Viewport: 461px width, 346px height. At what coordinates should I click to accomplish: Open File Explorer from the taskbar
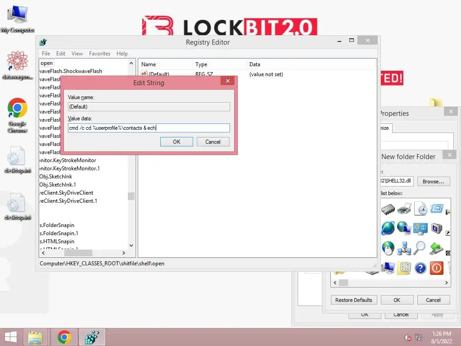[35, 337]
